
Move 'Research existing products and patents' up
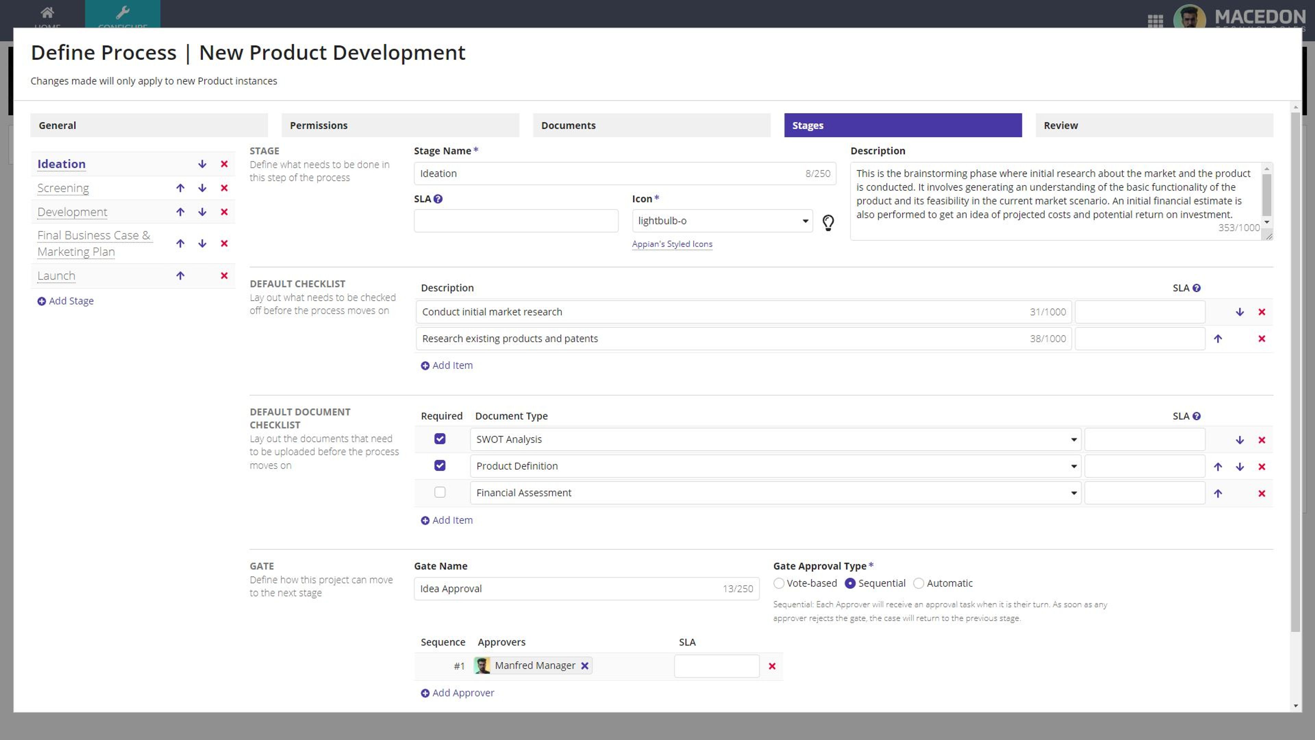coord(1218,338)
